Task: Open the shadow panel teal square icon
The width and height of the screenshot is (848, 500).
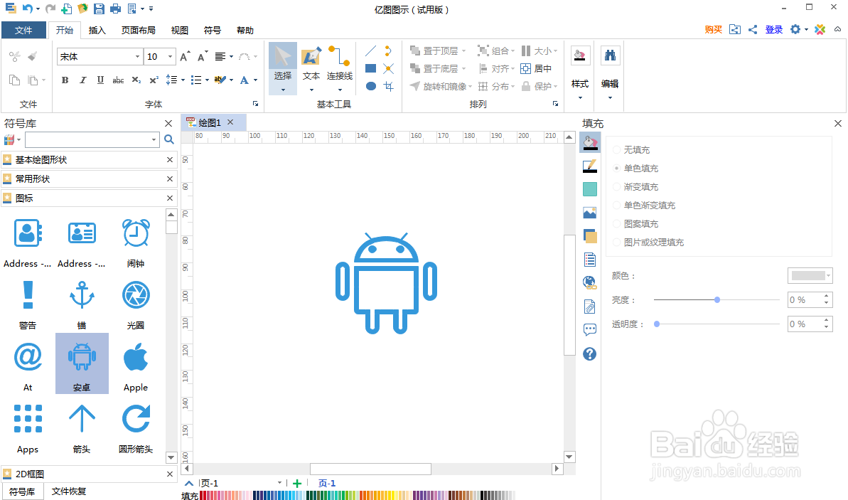Action: pyautogui.click(x=589, y=189)
